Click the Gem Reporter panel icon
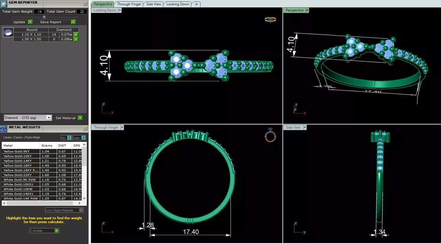 tap(4, 4)
